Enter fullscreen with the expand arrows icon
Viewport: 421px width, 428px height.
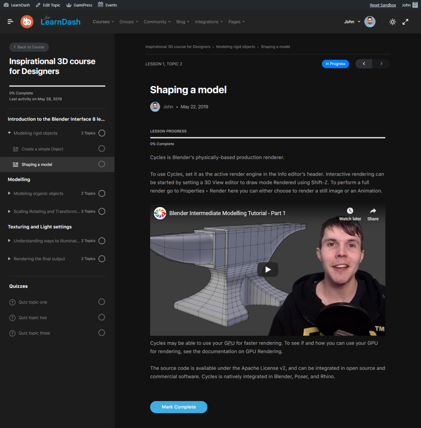[x=405, y=22]
